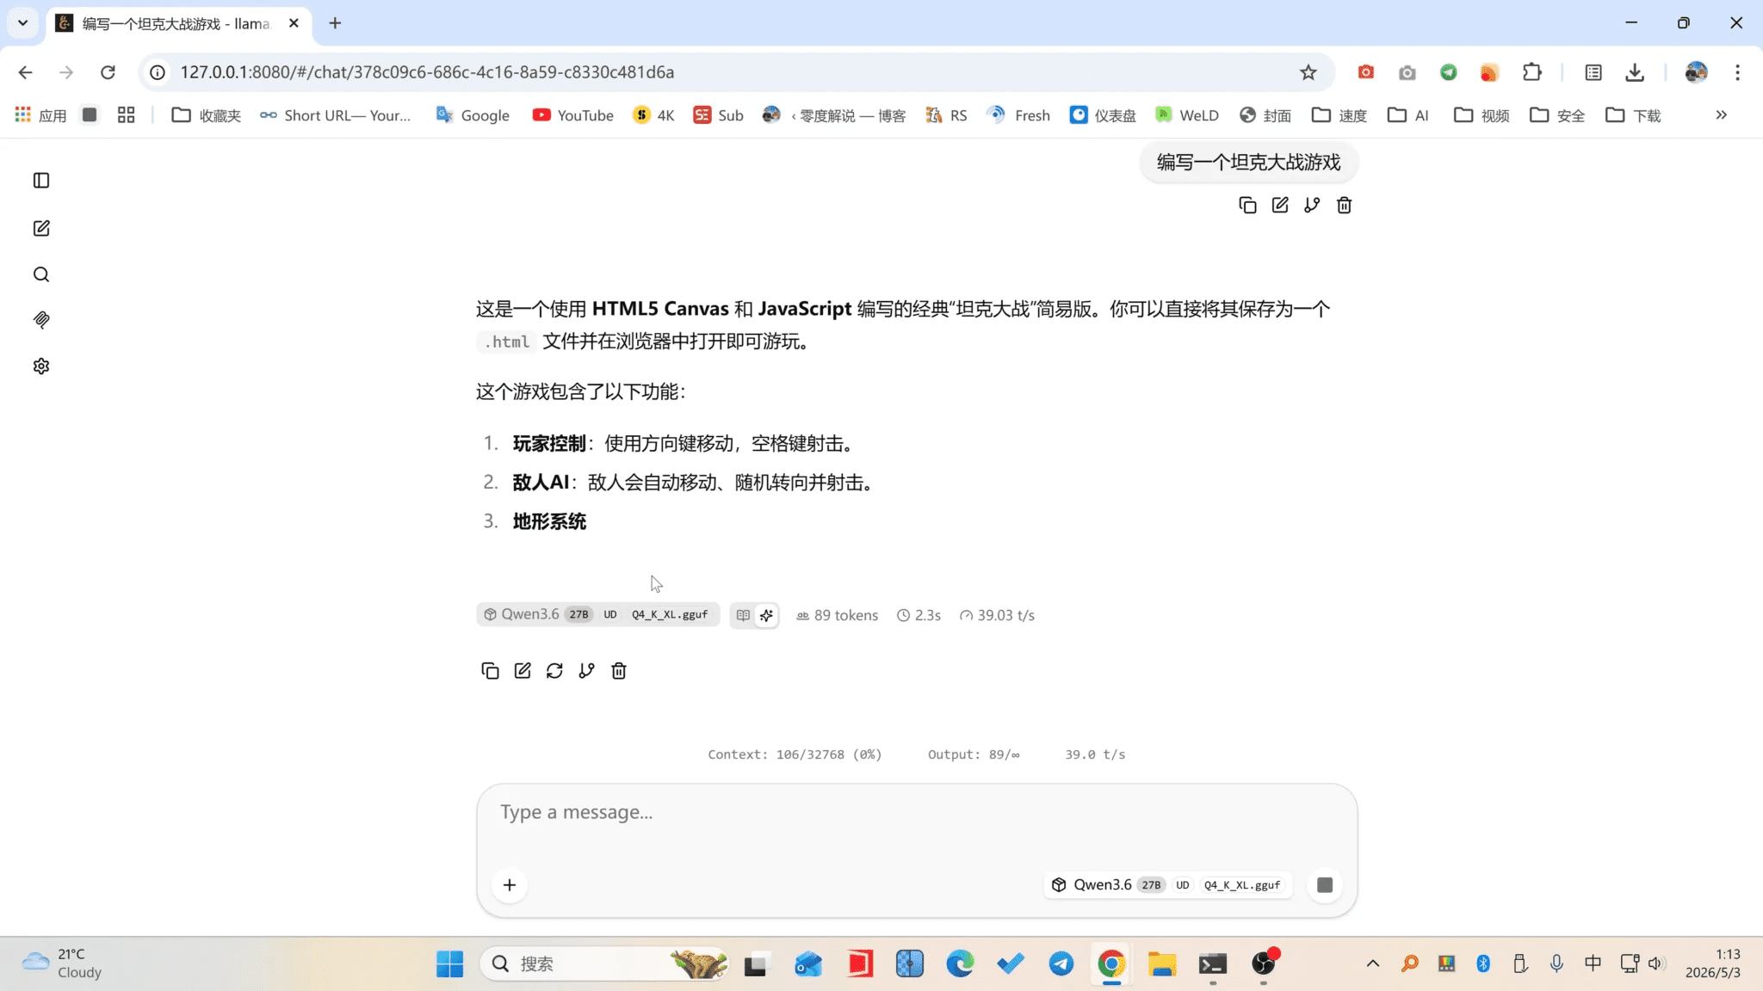Click the red camera extension icon

[x=1366, y=72]
